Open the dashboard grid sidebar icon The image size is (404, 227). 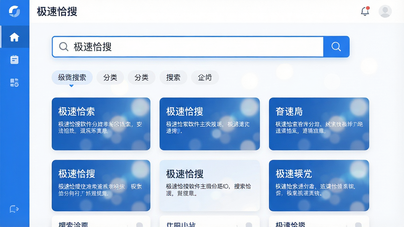[15, 83]
